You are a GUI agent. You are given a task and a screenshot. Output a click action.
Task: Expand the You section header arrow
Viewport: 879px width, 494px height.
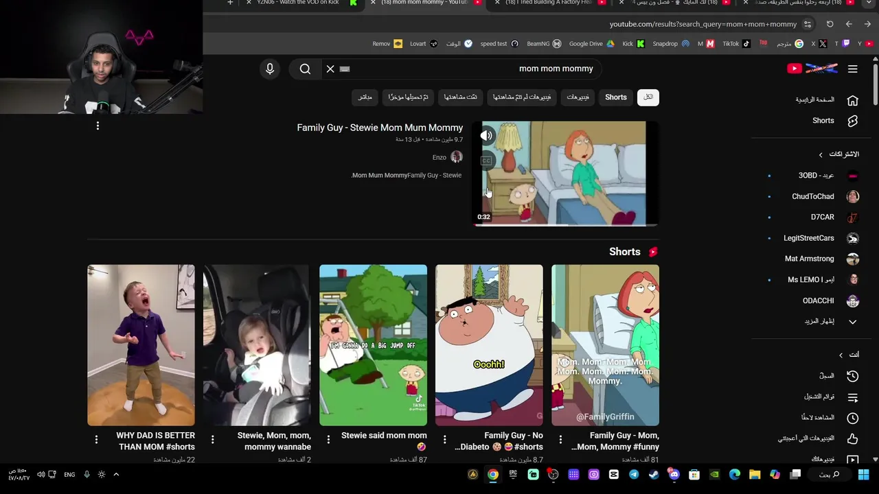click(841, 355)
